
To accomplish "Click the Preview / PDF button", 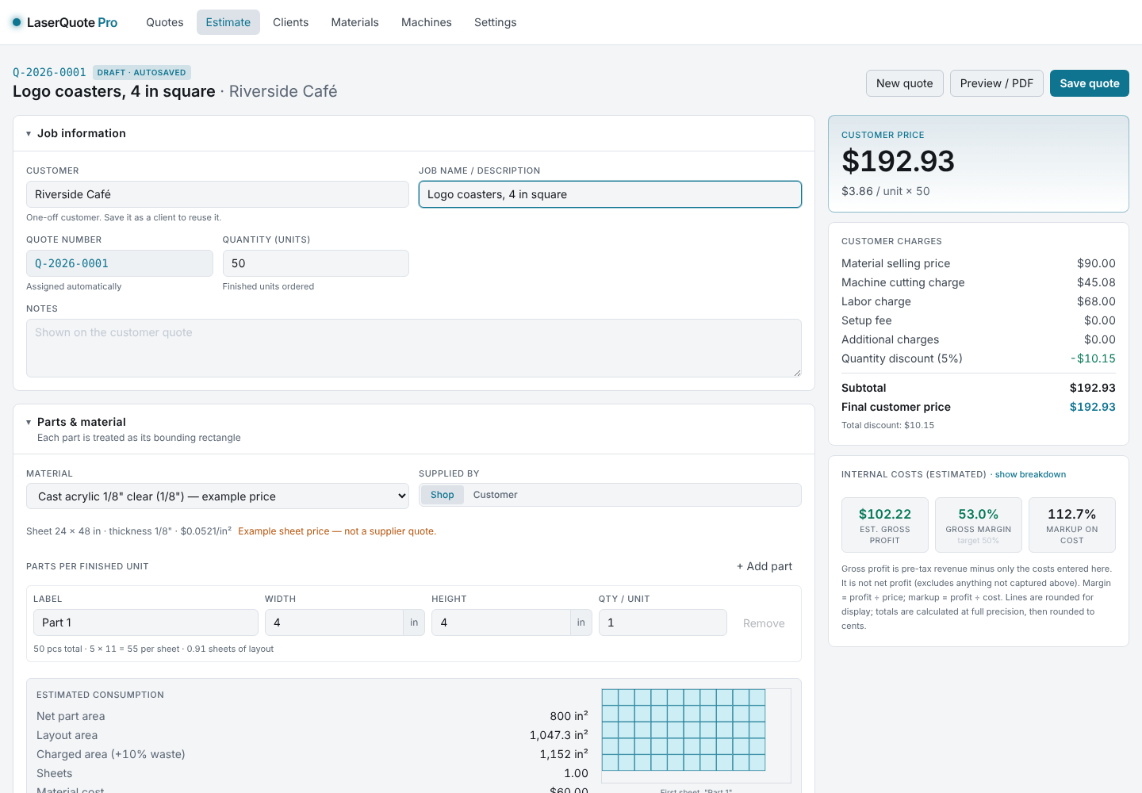I will pos(997,83).
